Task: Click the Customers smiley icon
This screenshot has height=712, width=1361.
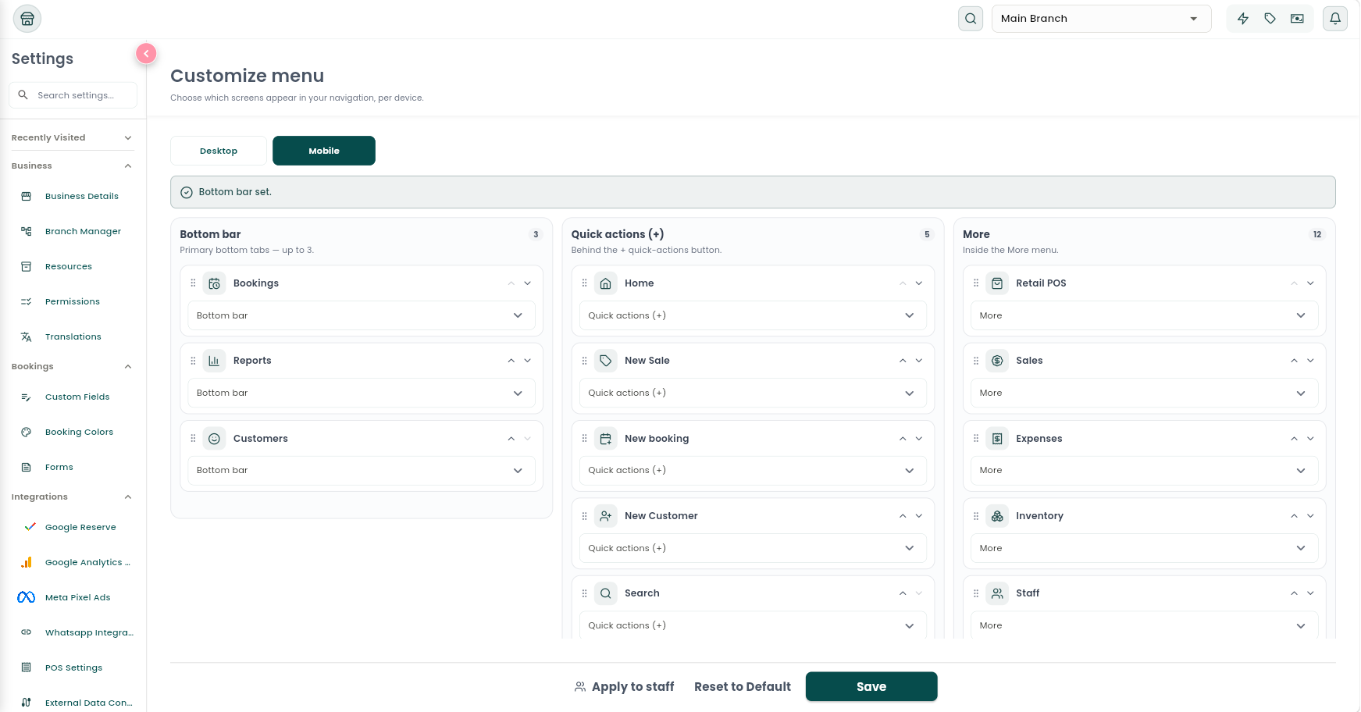Action: point(214,439)
